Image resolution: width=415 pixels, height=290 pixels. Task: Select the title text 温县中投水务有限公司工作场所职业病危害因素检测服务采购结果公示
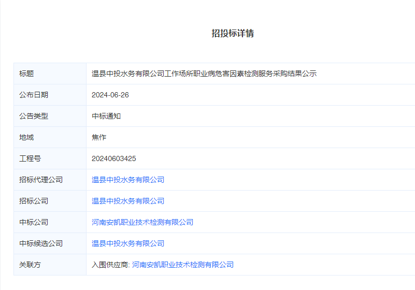click(x=204, y=74)
